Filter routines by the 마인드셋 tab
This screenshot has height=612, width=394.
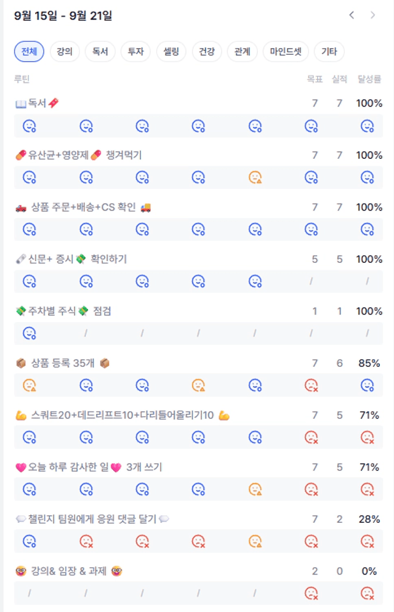click(286, 52)
